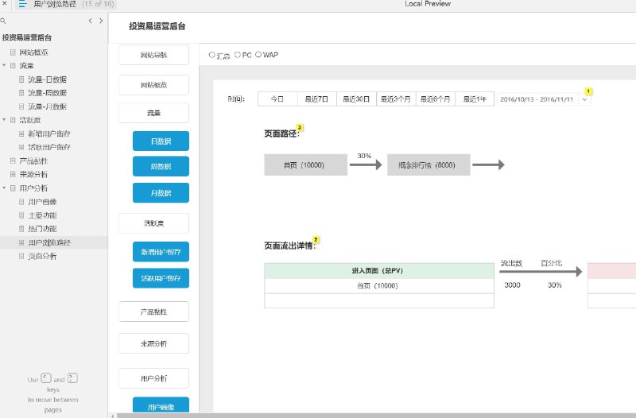Viewport: 636px width, 418px height.
Task: Collapse the 活跃度 tree node
Action: point(4,120)
